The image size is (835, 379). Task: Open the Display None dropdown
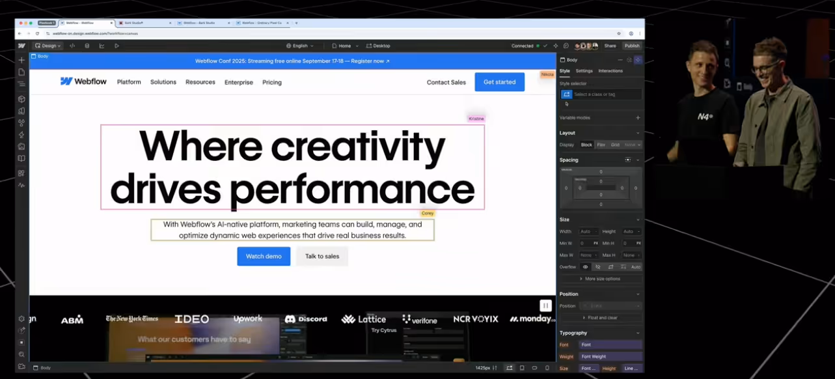[x=633, y=145]
